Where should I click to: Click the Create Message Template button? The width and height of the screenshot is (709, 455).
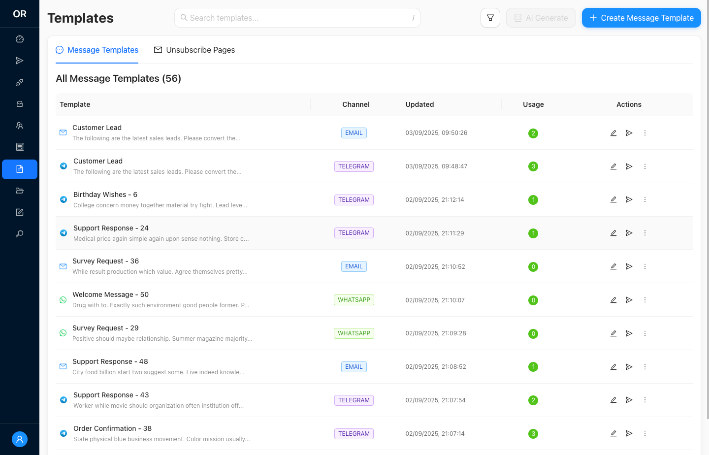click(x=641, y=18)
